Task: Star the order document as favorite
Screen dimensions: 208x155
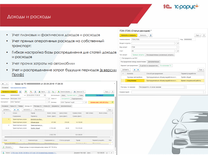Action: coord(12,84)
